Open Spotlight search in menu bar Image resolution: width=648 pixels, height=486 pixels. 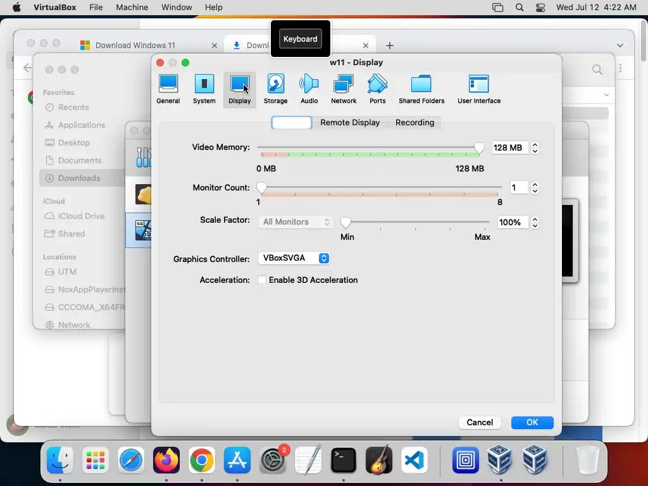(x=520, y=8)
